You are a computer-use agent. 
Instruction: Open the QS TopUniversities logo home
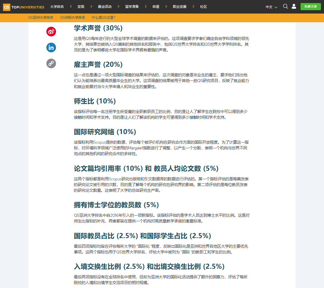pyautogui.click(x=23, y=7)
